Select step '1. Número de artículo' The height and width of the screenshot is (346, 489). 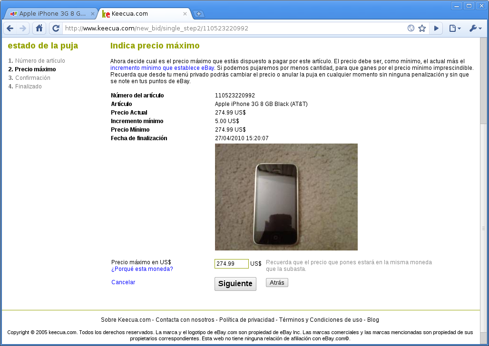37,61
